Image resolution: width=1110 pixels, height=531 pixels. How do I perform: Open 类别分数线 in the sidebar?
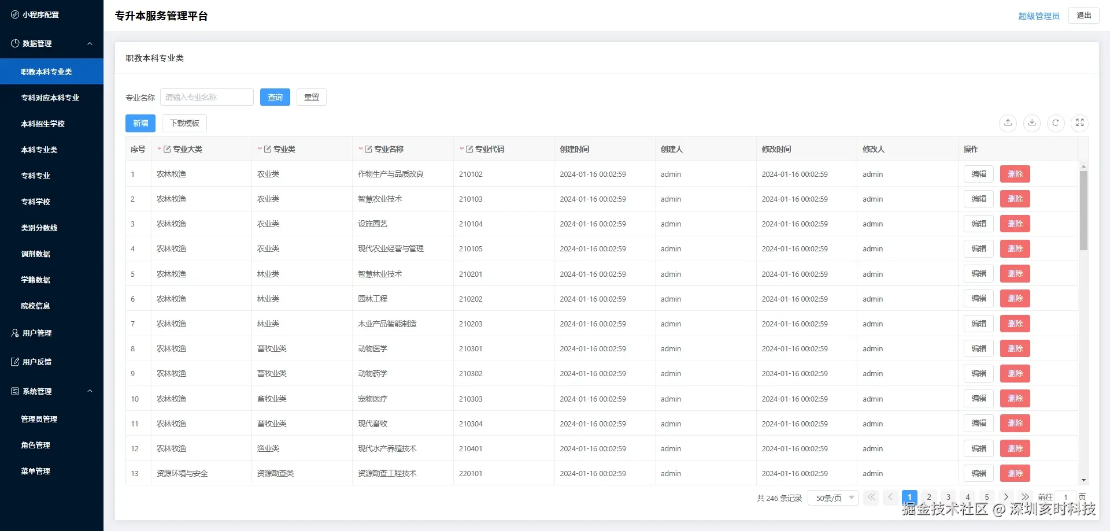click(x=51, y=228)
